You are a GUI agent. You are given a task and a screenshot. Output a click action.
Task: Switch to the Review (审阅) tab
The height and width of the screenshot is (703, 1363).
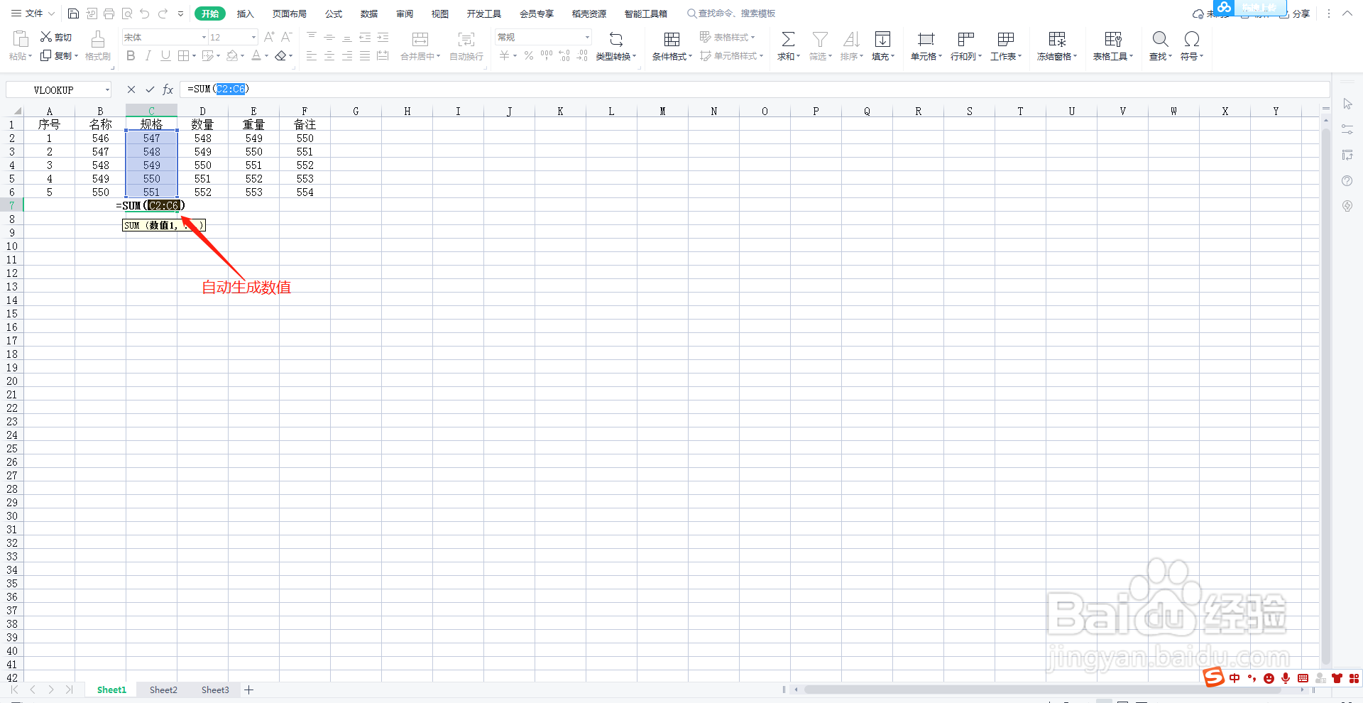click(x=405, y=13)
